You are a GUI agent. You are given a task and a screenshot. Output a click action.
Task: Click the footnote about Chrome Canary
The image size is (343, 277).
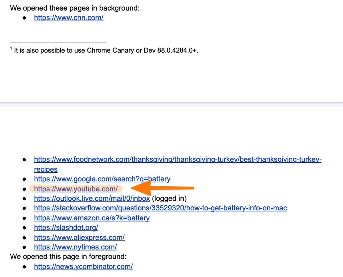[106, 50]
